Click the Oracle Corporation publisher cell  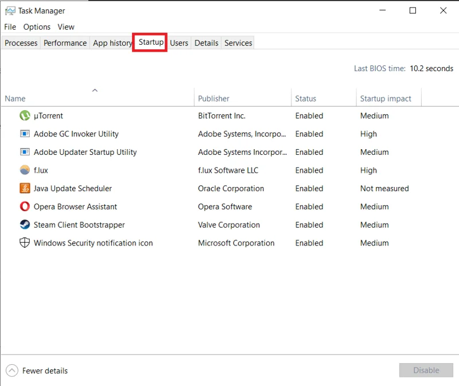(x=231, y=189)
